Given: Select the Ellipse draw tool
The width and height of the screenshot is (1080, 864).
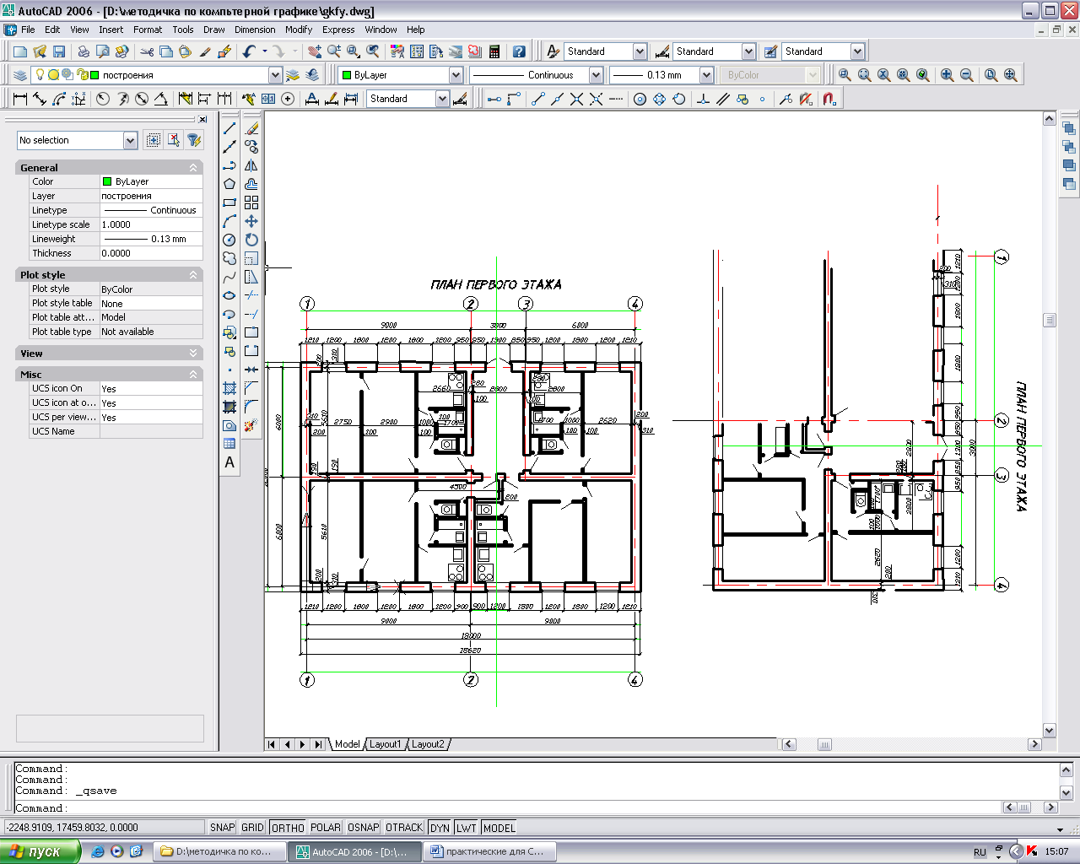Looking at the screenshot, I should tap(229, 295).
